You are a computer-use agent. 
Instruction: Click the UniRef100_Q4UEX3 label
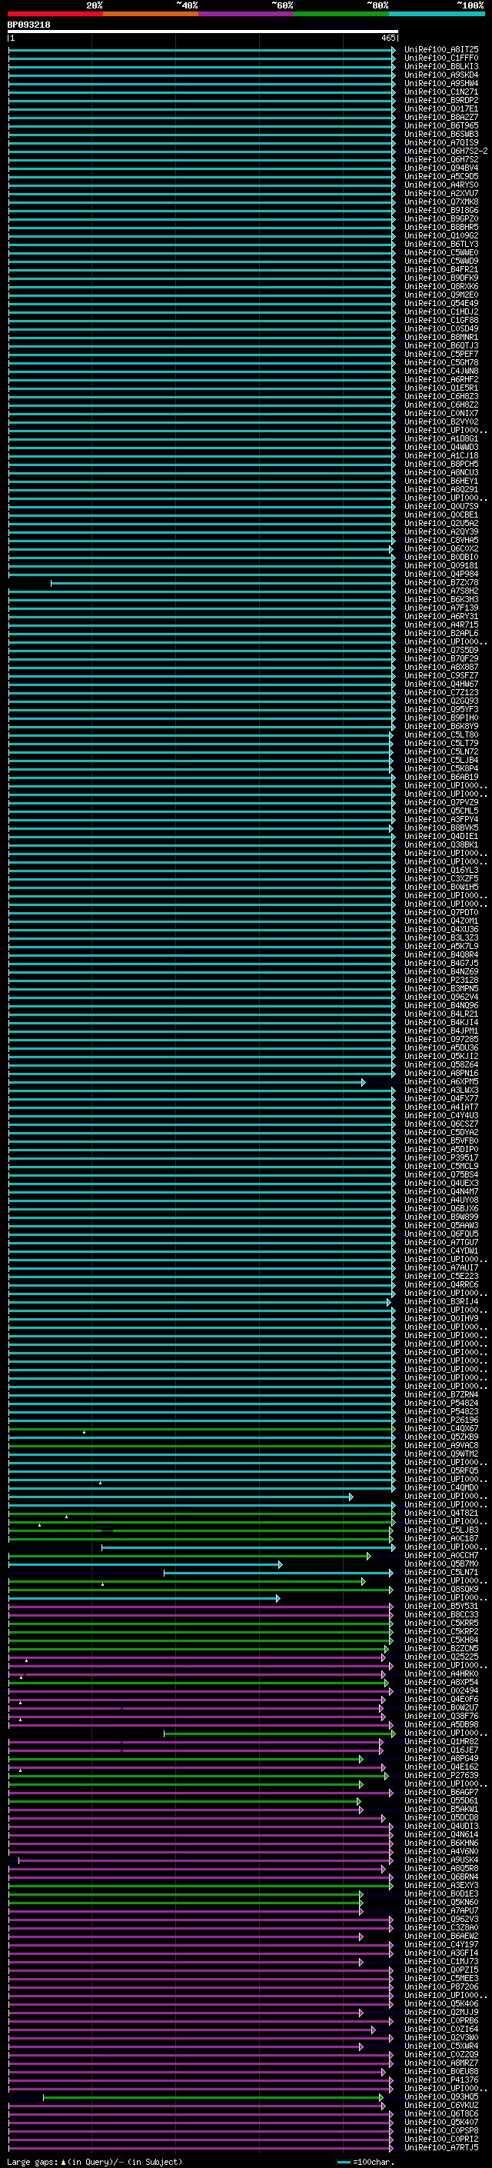[x=440, y=1184]
